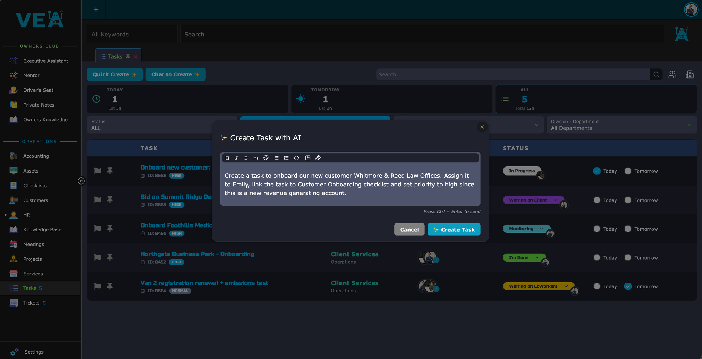Screen dimensions: 702x359
Task: Open the clipboard list view icon
Action: click(689, 74)
